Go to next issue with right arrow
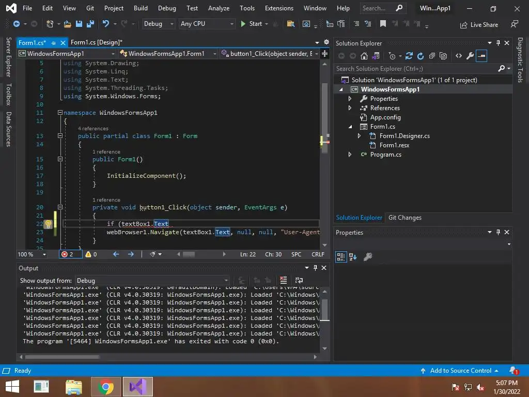The height and width of the screenshot is (397, 529). (x=131, y=254)
